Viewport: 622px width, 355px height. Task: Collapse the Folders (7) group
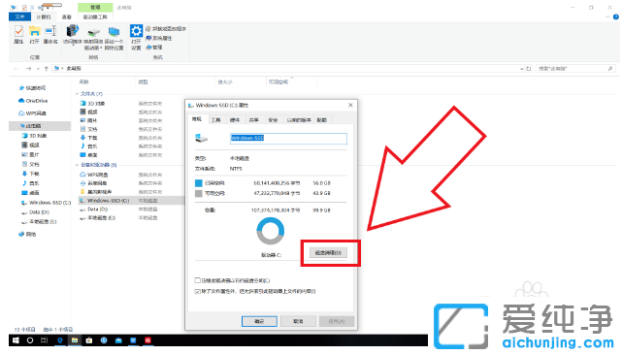(77, 94)
